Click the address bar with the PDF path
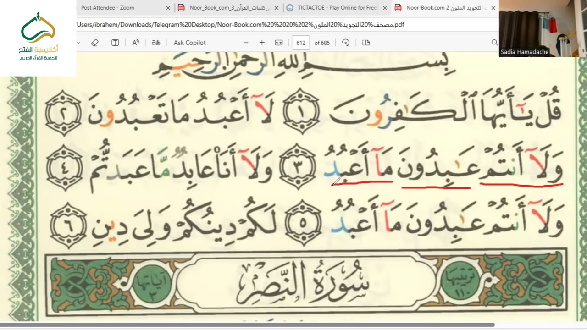Screen dimensions: 587x330 241,25
